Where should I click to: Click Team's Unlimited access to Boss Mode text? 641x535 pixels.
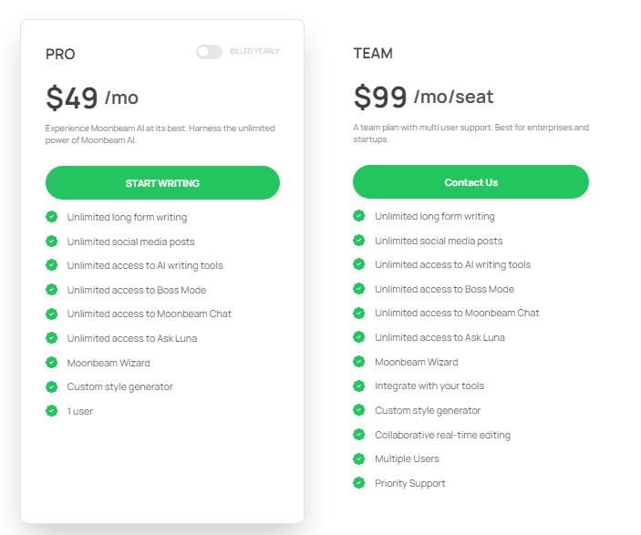444,289
